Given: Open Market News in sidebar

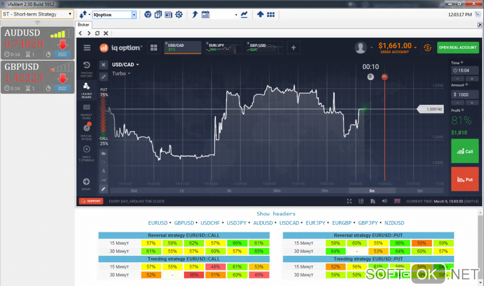Looking at the screenshot, I should click(86, 111).
